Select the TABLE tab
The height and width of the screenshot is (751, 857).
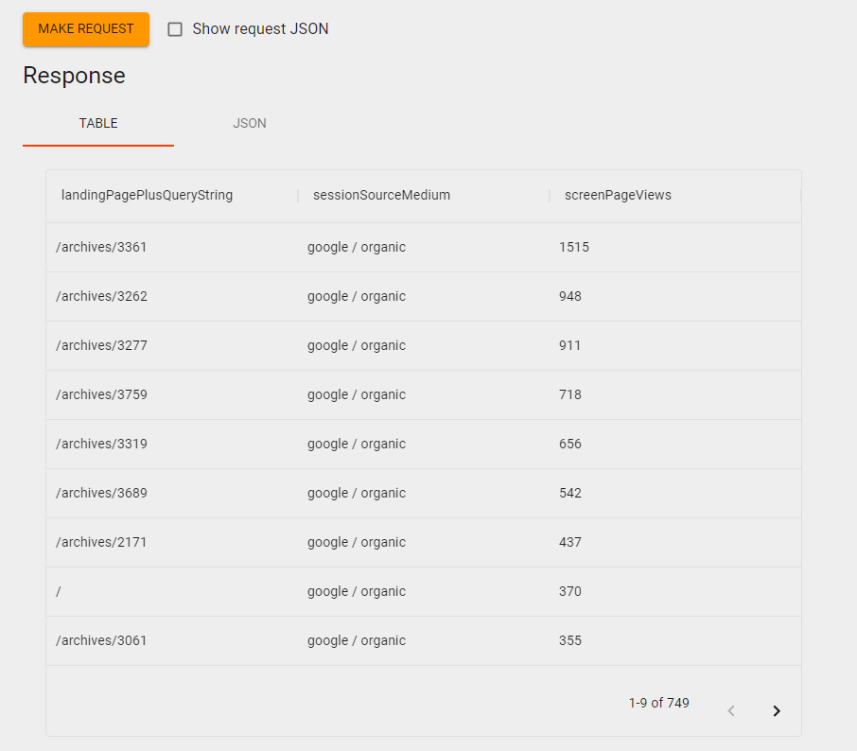click(x=98, y=124)
